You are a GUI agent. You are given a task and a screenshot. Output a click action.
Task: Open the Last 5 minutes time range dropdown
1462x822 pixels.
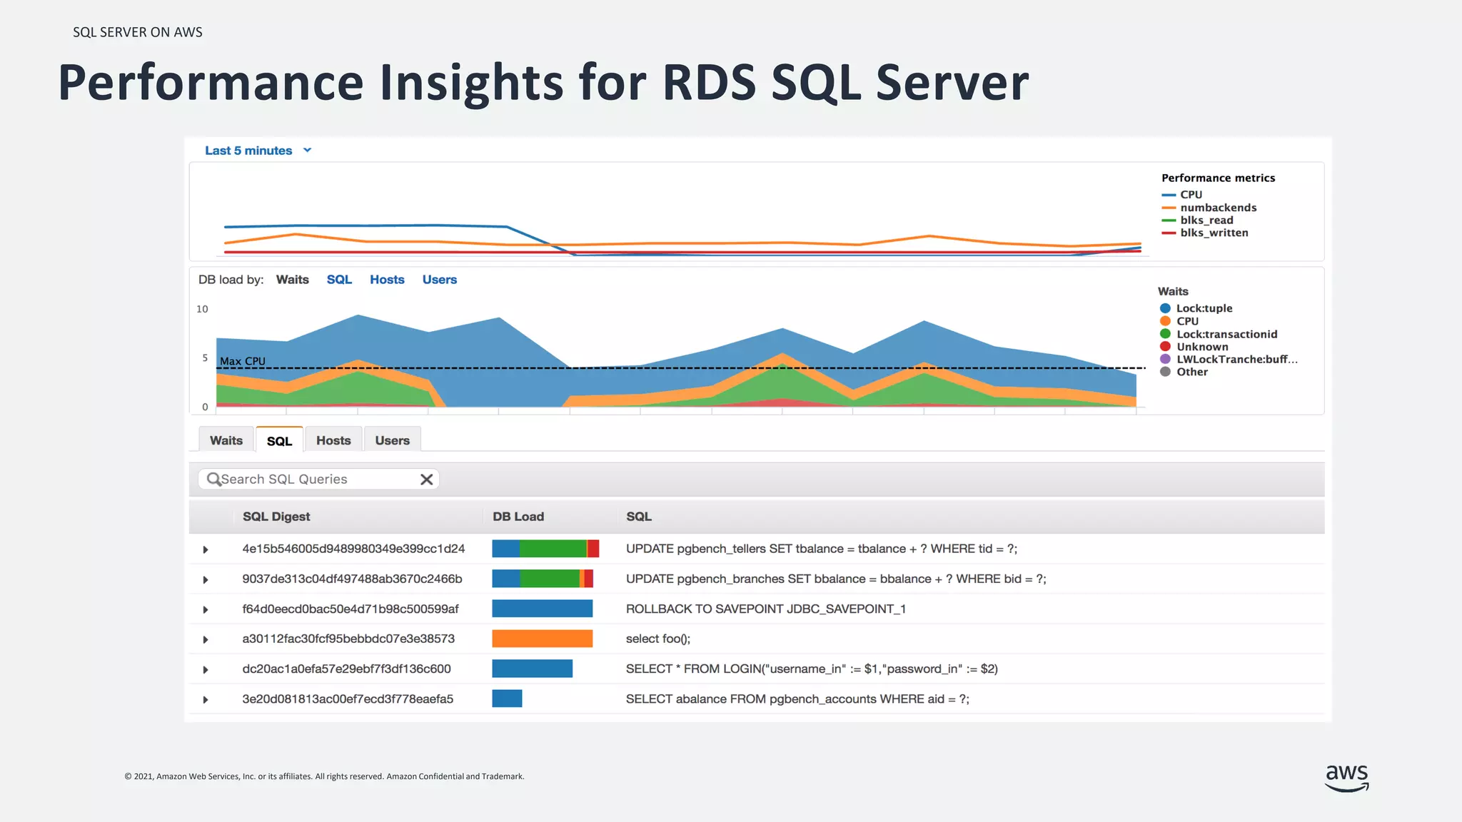click(x=258, y=151)
